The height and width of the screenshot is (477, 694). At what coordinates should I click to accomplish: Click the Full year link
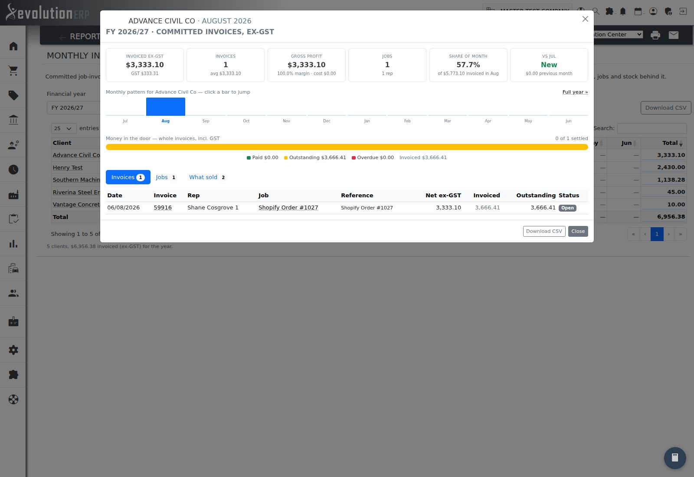tap(575, 92)
